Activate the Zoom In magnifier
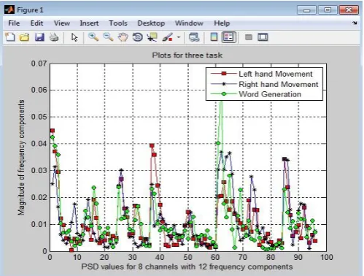The image size is (364, 276). pyautogui.click(x=93, y=37)
